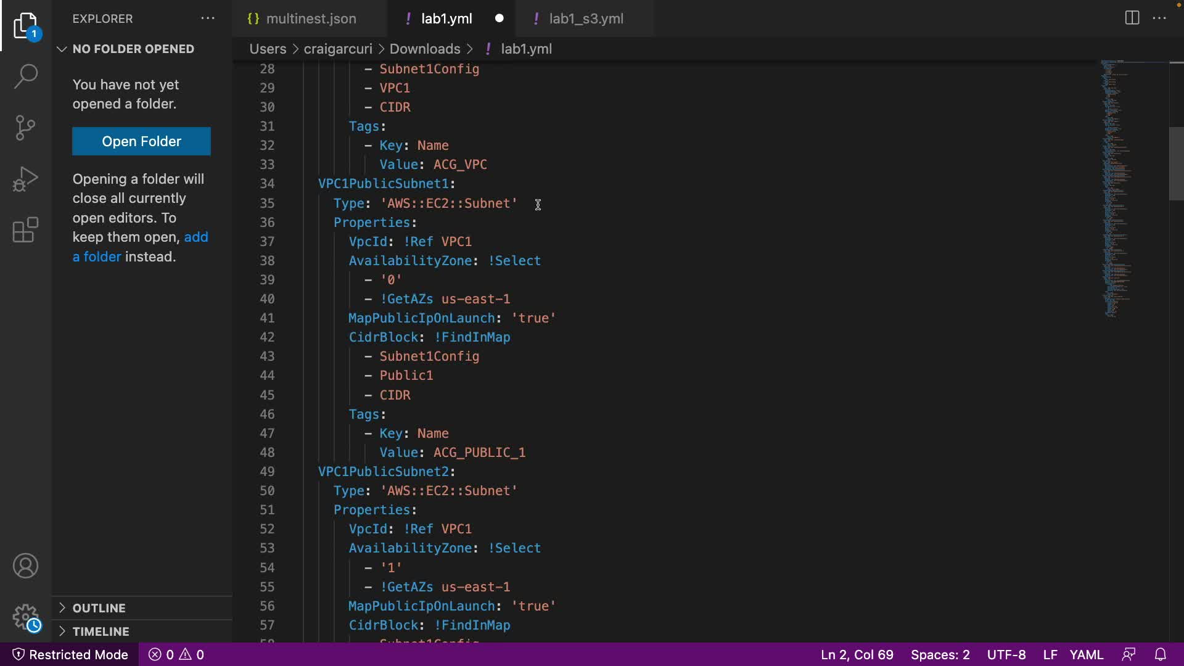
Task: Open the Source Control view
Action: coord(25,128)
